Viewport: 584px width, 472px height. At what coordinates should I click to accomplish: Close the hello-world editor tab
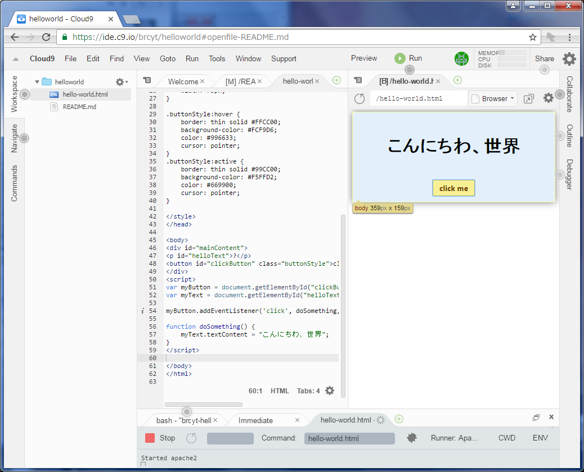(x=317, y=81)
